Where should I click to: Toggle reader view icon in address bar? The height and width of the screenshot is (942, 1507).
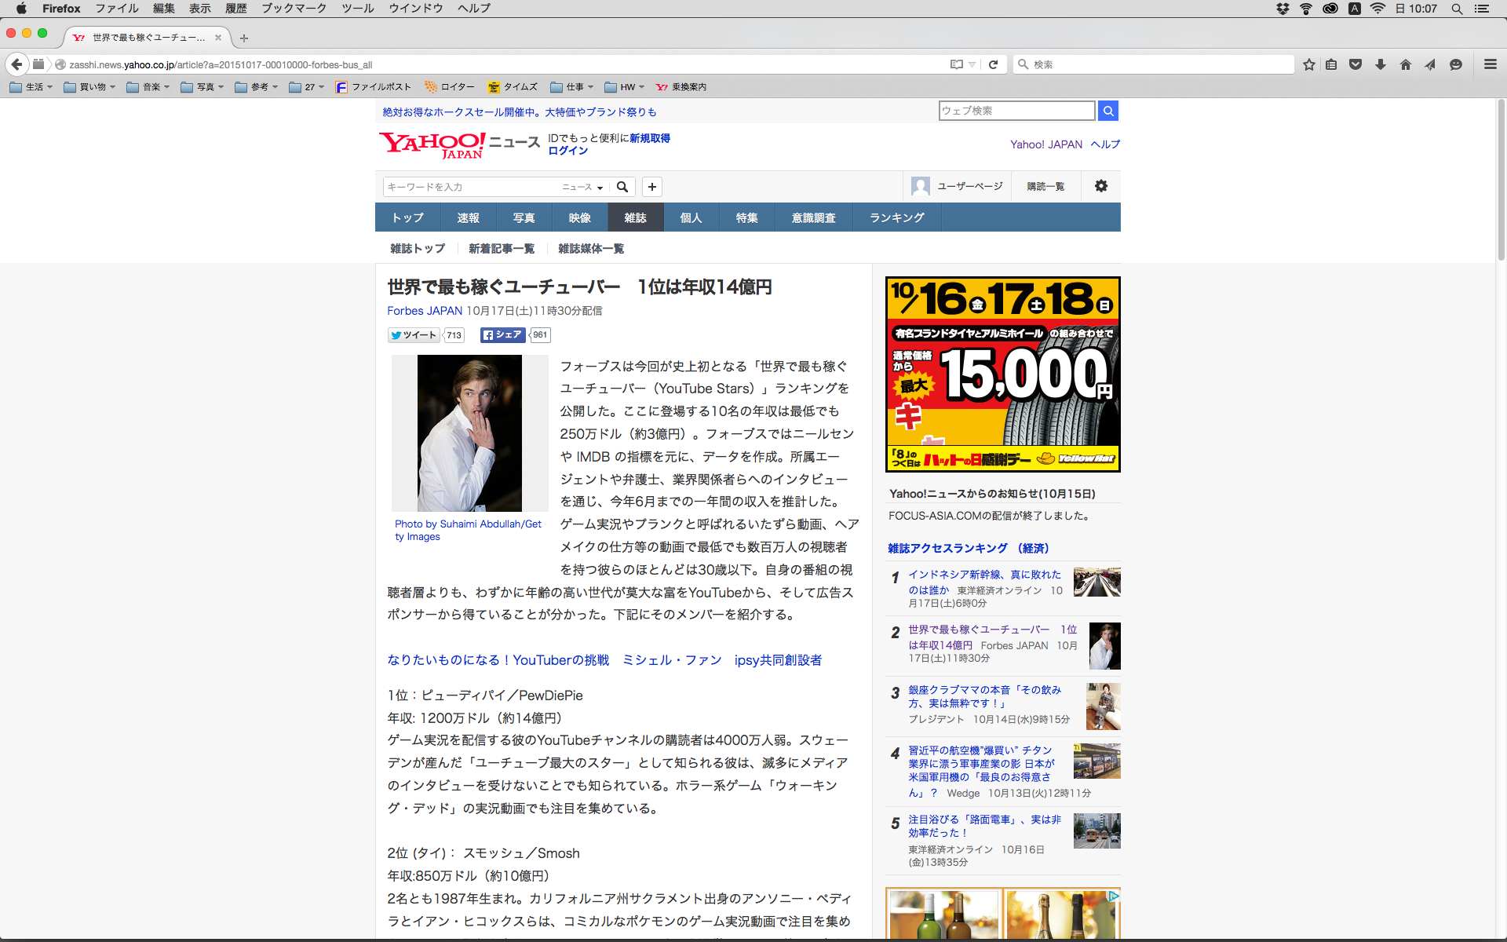(x=956, y=64)
